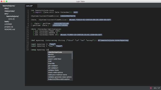The height and width of the screenshot is (90, 161).
Task: Pick validate-fields completion
Action: click(60, 70)
